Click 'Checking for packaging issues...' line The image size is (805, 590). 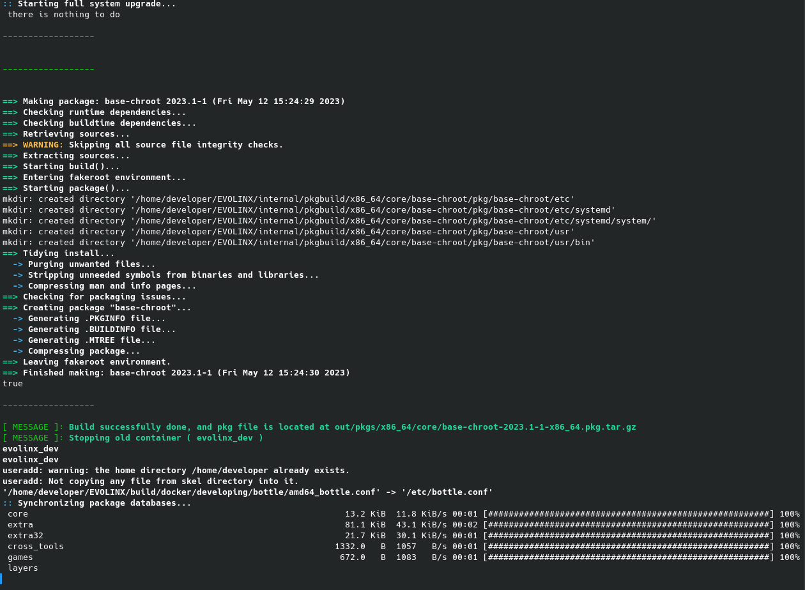tap(95, 296)
